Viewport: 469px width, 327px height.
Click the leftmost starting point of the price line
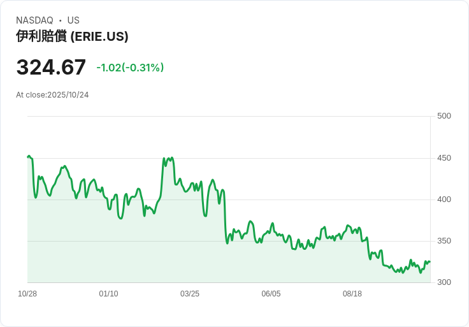click(x=28, y=156)
